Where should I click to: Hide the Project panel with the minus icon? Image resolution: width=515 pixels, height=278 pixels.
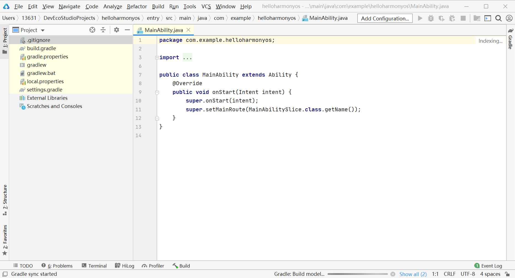tap(127, 30)
